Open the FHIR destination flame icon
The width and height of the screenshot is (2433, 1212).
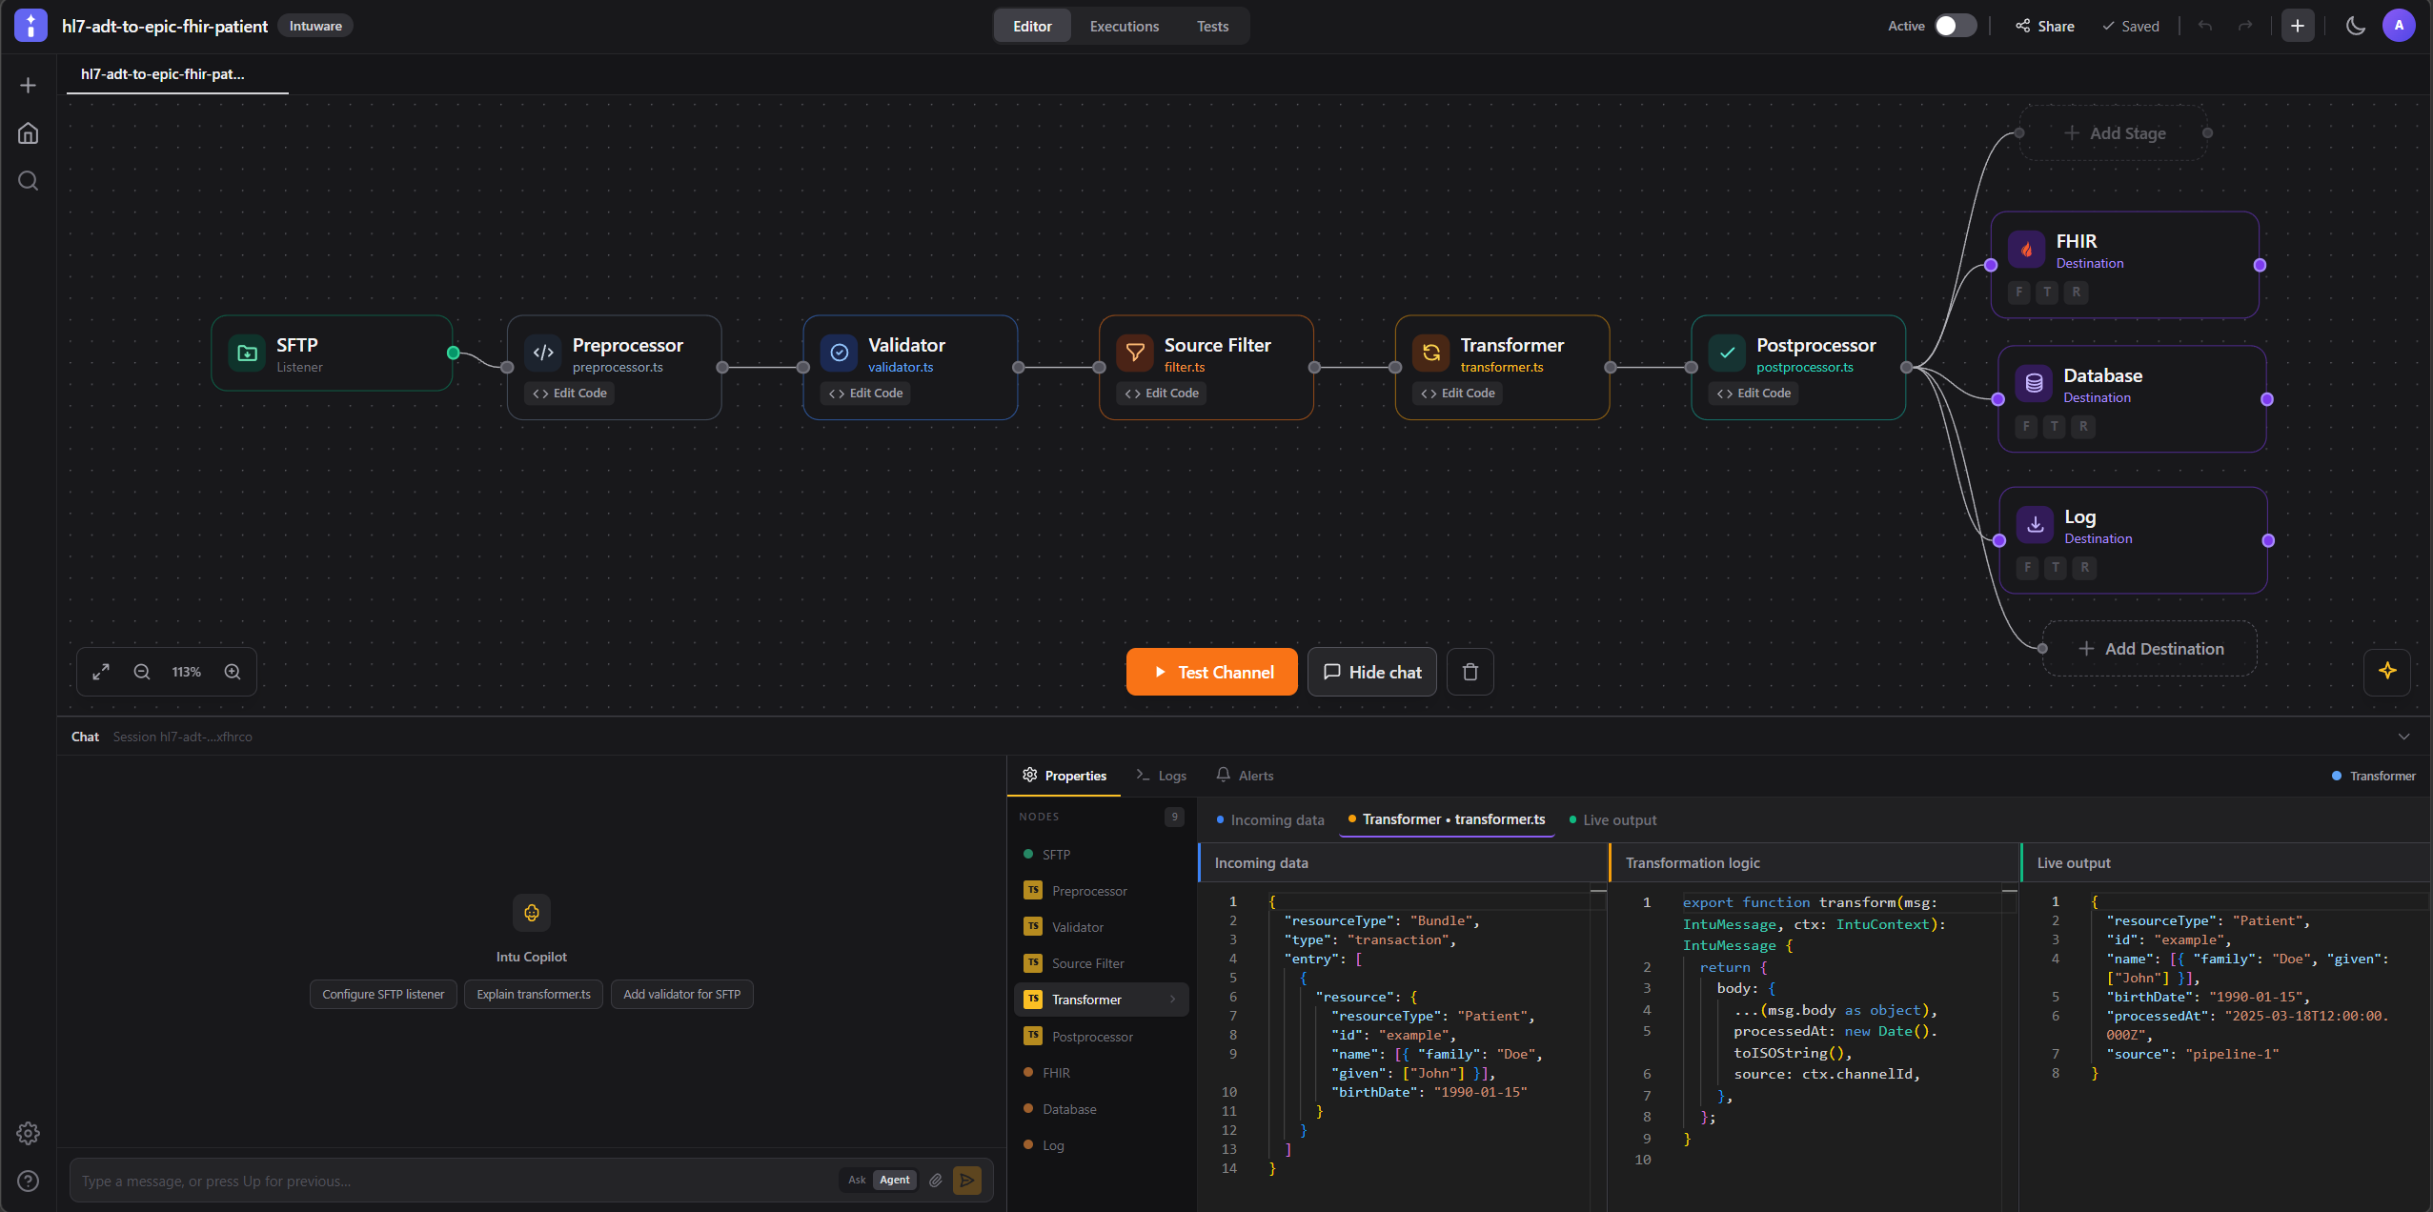click(x=2025, y=249)
